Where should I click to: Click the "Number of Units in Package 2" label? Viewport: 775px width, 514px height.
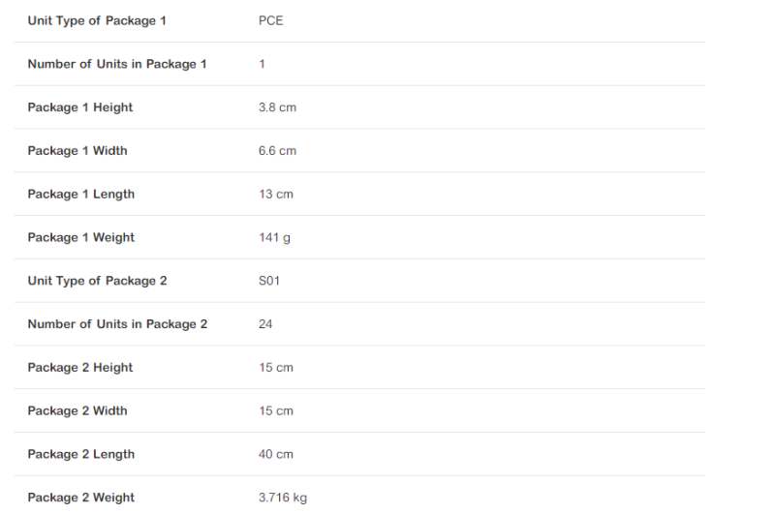pyautogui.click(x=117, y=324)
